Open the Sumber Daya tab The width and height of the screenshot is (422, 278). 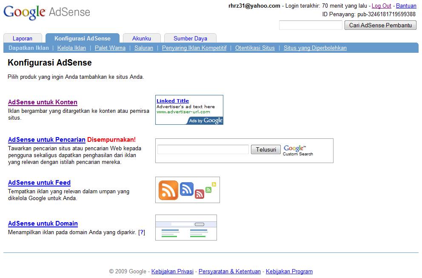(190, 38)
